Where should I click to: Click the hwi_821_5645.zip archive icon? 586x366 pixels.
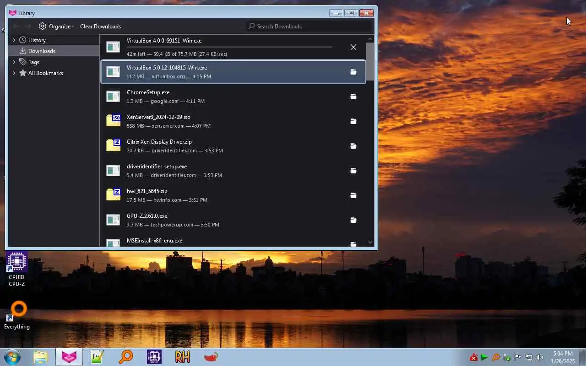coord(113,194)
